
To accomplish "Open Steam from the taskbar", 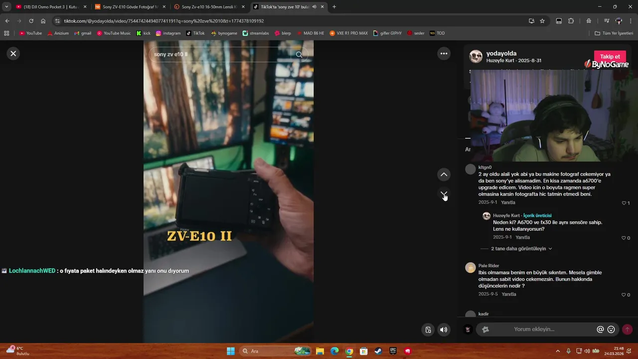I will (378, 351).
